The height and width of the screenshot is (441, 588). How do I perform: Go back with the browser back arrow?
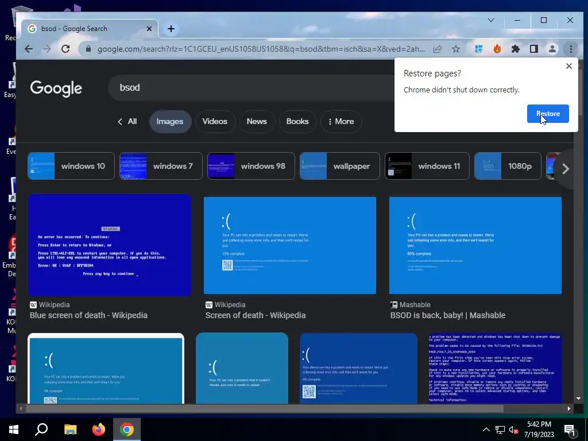tap(29, 49)
